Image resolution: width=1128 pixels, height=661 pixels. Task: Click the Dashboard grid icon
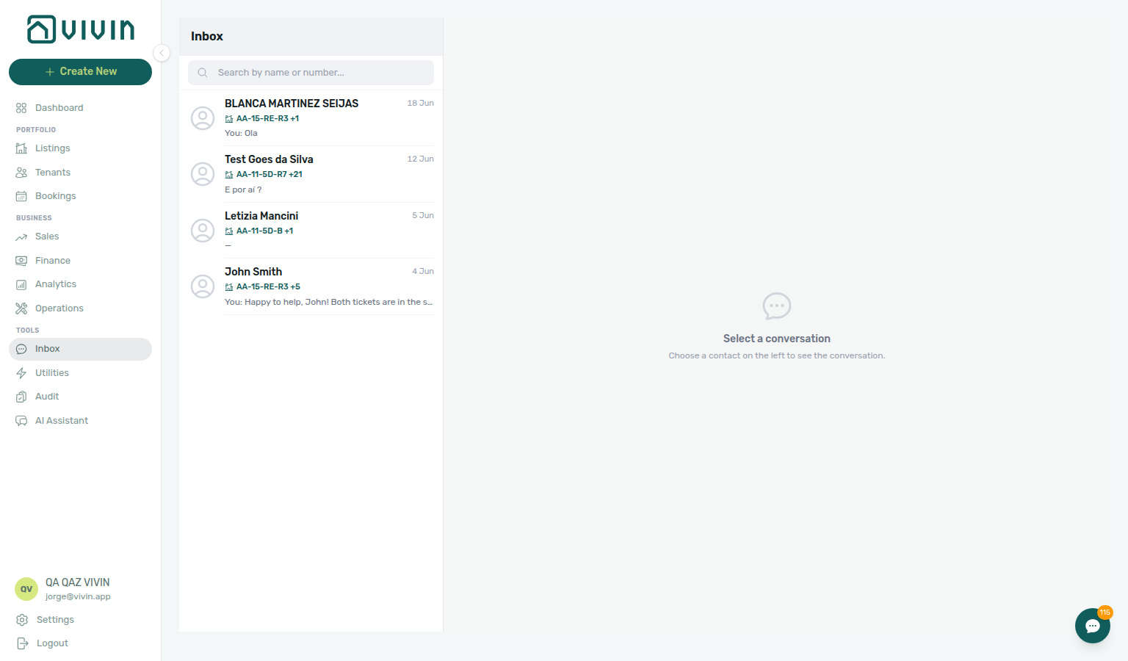(21, 108)
